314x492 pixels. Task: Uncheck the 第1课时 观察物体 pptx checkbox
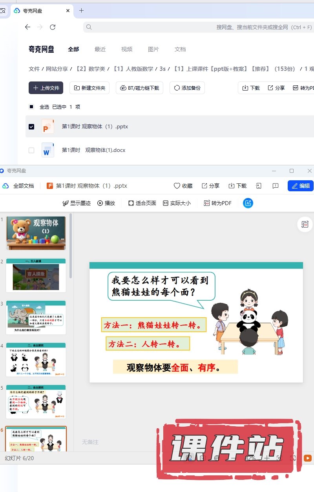pyautogui.click(x=31, y=127)
